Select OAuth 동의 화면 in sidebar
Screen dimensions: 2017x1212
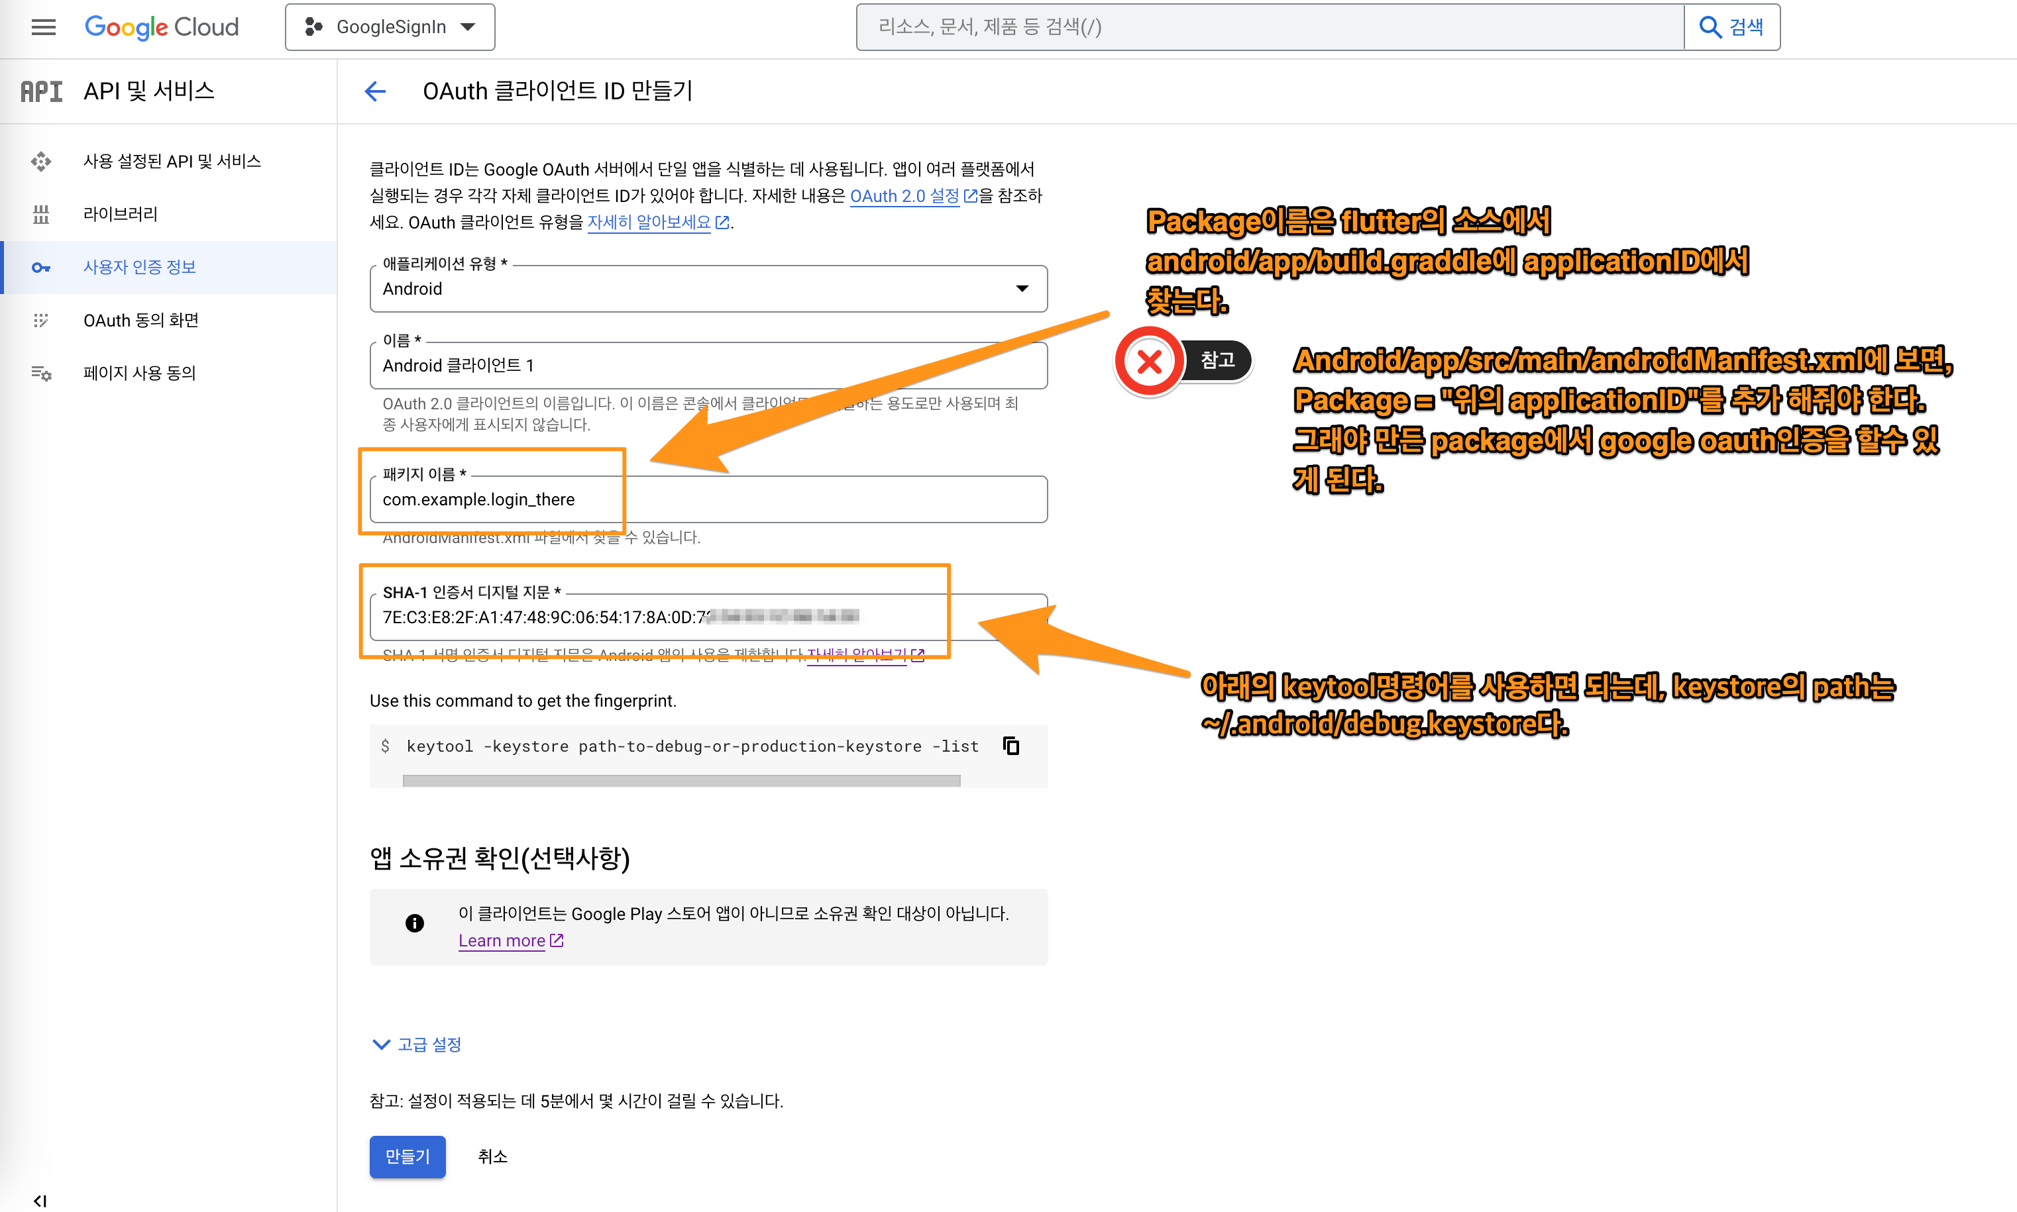point(140,319)
